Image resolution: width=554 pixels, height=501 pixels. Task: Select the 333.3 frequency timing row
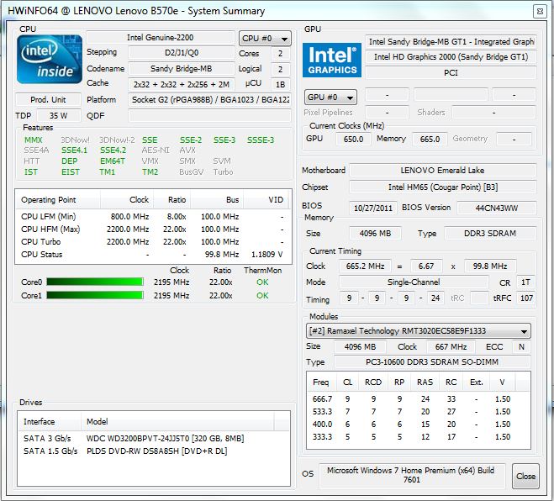click(x=419, y=437)
